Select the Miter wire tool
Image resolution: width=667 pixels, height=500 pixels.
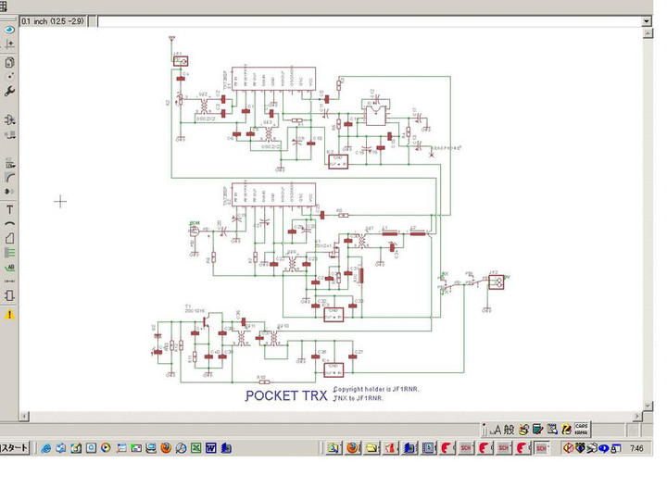9,176
